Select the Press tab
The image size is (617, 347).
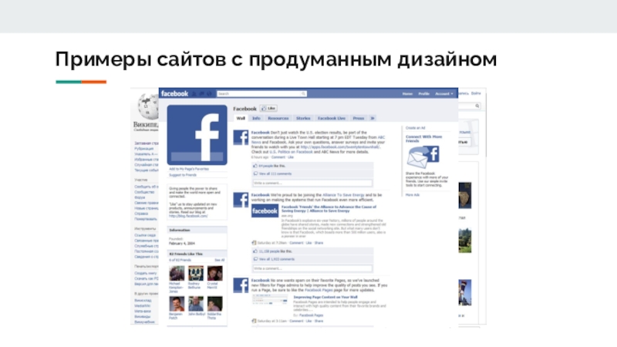click(x=359, y=118)
